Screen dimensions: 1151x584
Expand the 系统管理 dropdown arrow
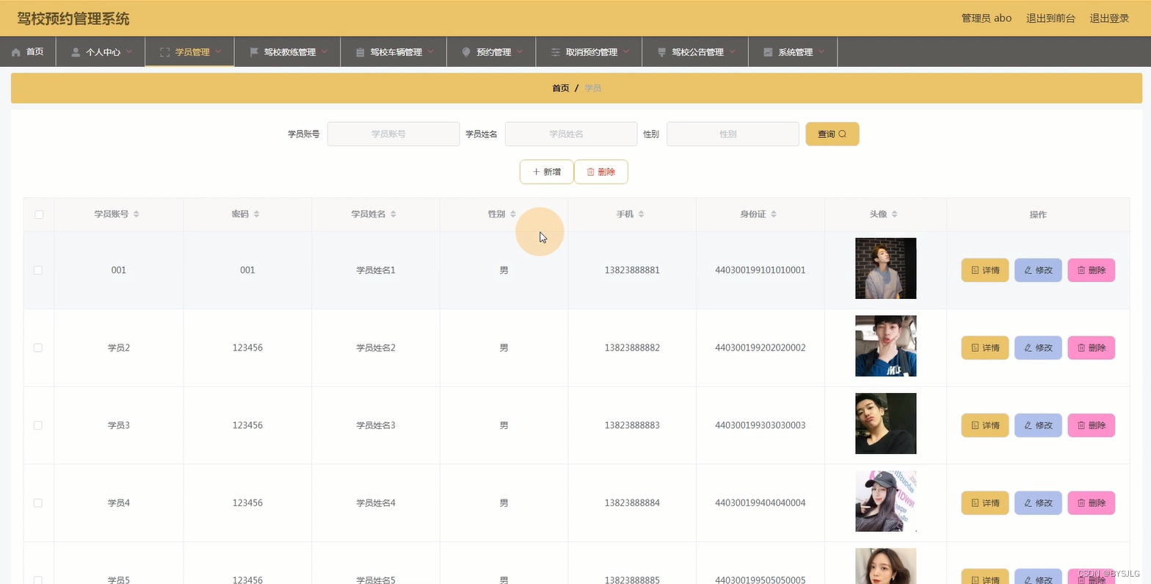(x=821, y=51)
